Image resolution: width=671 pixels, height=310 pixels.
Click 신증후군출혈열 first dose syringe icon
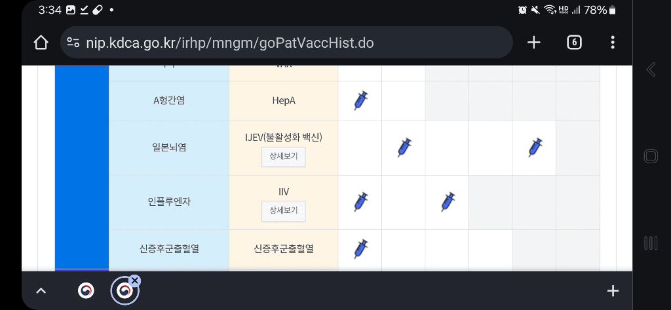[x=360, y=249]
